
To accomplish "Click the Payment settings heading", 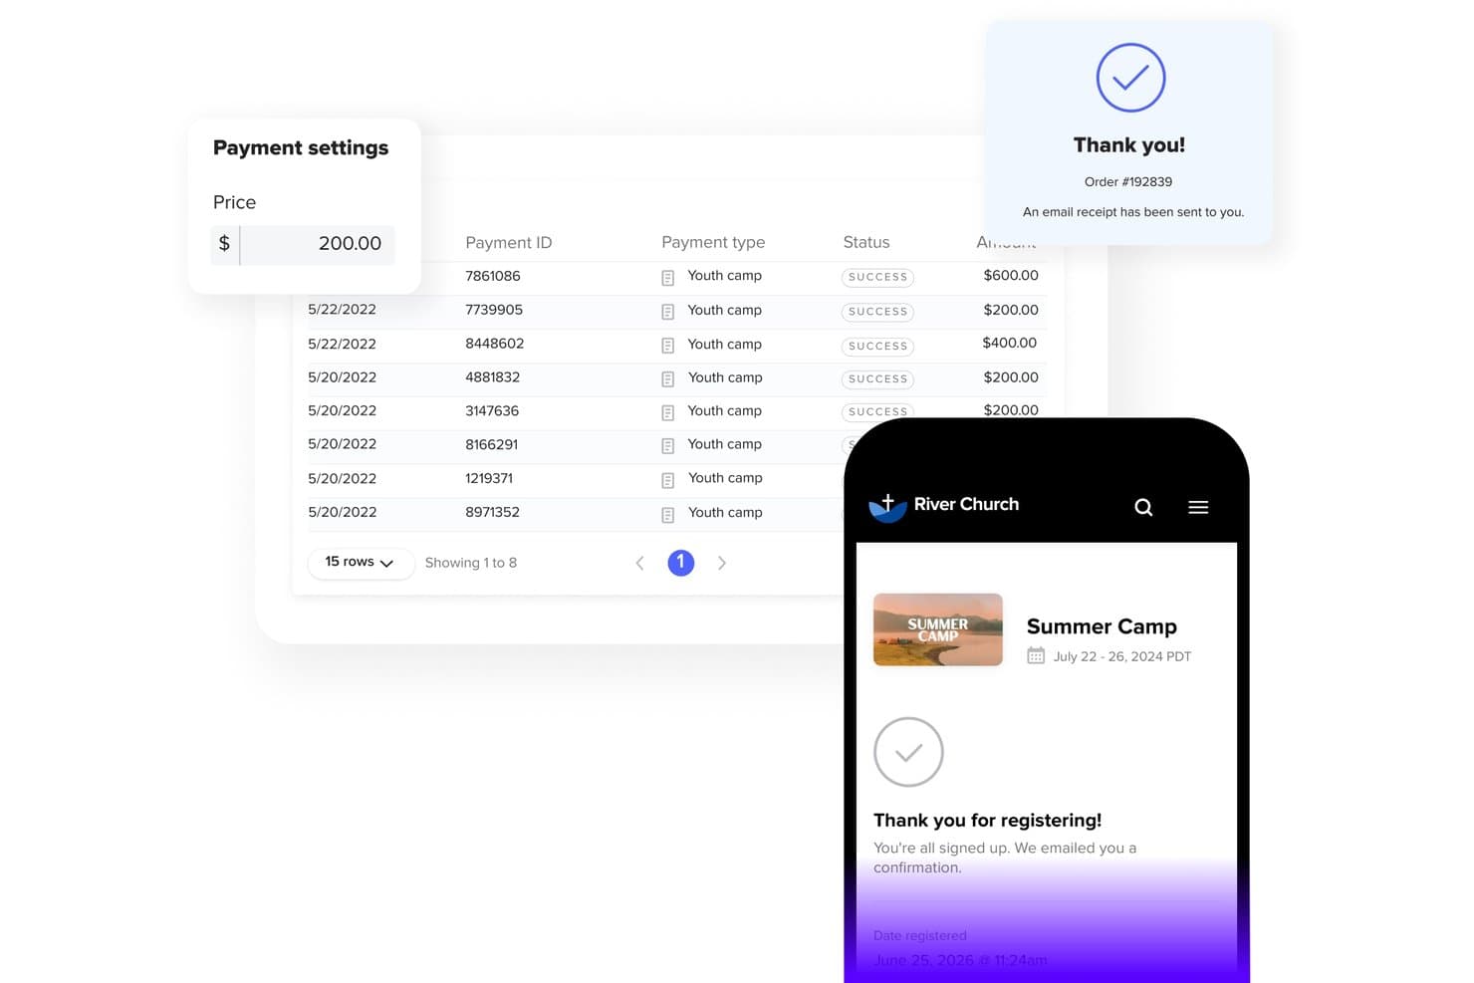I will (x=301, y=147).
